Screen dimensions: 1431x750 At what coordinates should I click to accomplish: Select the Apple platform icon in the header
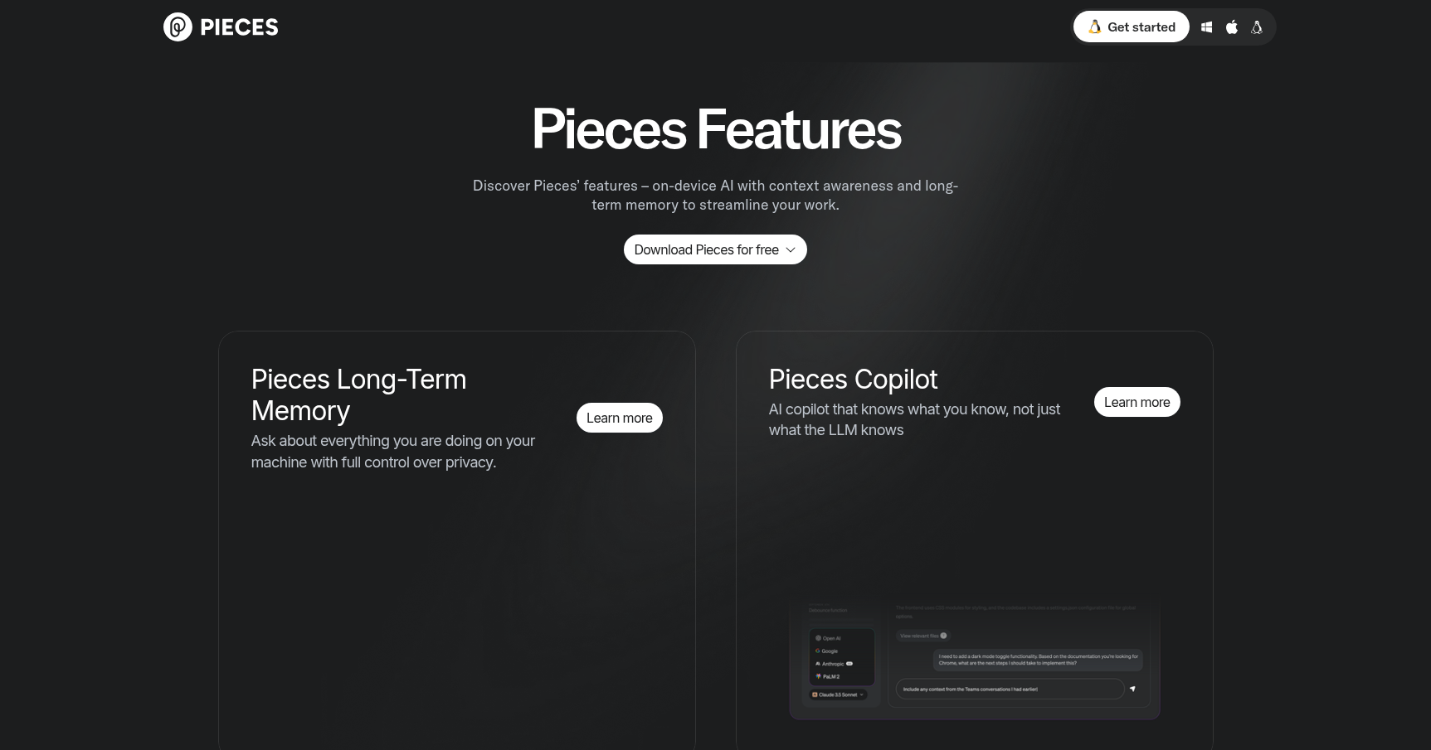click(x=1232, y=27)
